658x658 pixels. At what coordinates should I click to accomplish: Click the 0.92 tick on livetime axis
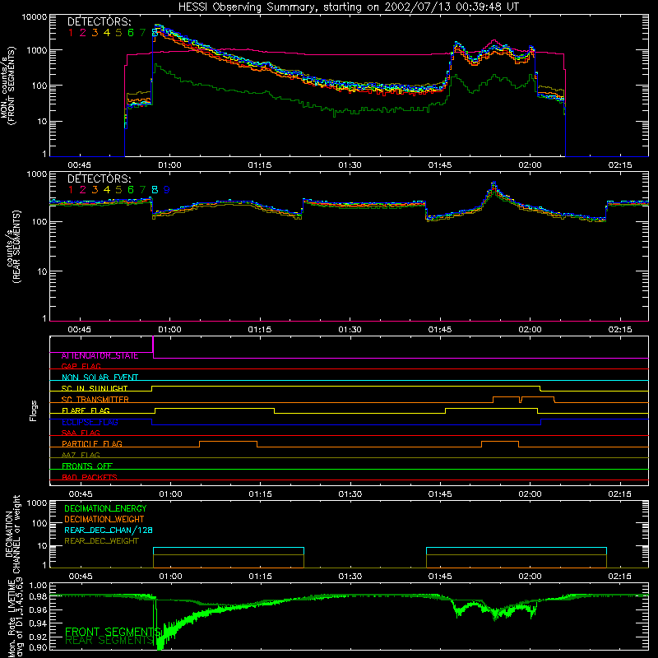pyautogui.click(x=38, y=637)
